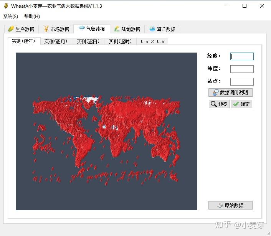Switch to the 市场数据 tab

pos(56,29)
